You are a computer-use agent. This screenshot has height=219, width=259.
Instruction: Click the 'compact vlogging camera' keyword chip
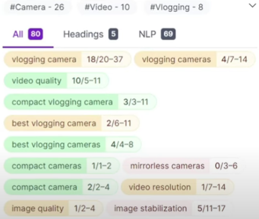pos(80,102)
